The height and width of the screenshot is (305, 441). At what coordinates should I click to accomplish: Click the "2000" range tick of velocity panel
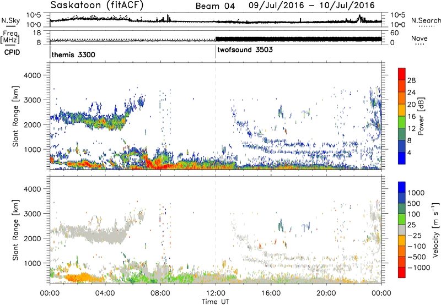click(32, 238)
